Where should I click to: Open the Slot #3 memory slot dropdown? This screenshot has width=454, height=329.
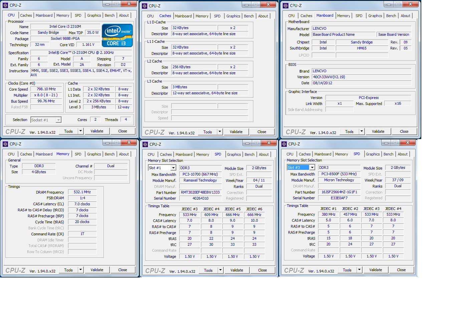point(312,168)
